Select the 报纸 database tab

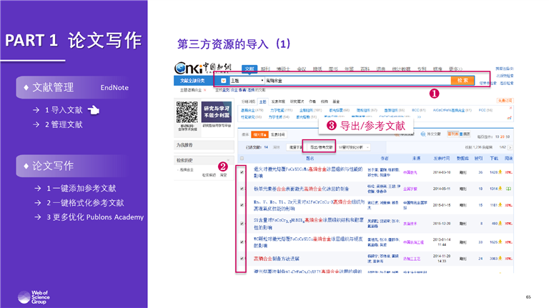[317, 69]
